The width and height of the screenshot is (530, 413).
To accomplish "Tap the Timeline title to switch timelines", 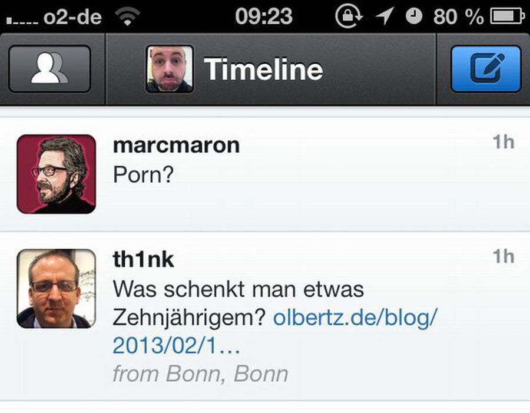I will (x=263, y=70).
